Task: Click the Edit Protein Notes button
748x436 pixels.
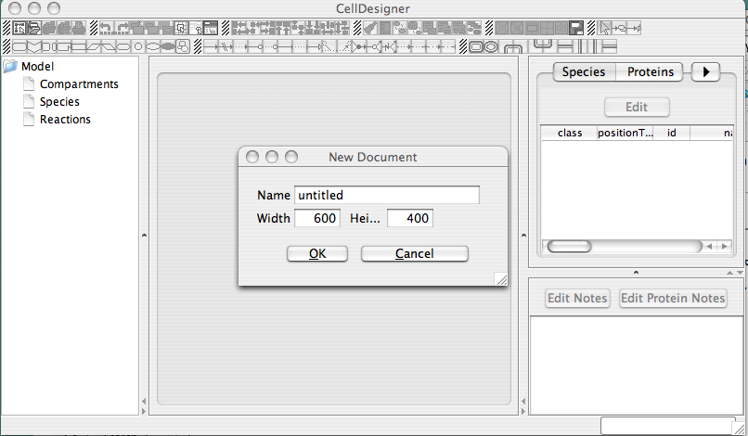Action: coord(672,299)
